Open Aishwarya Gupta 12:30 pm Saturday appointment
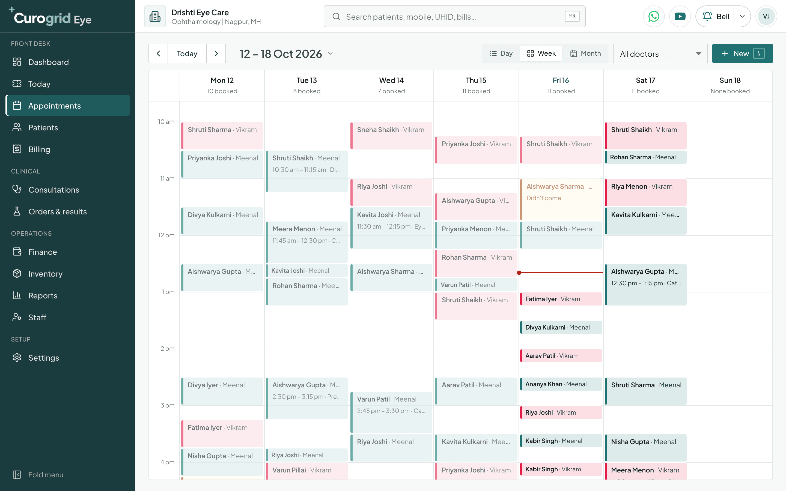 tap(646, 285)
